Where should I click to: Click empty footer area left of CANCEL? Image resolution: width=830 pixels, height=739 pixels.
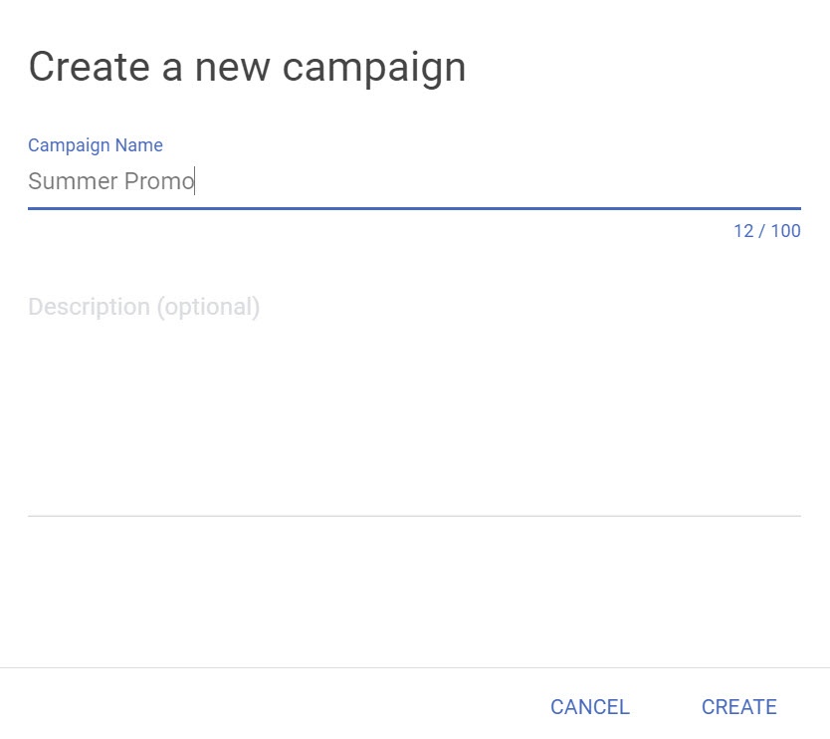[x=269, y=707]
